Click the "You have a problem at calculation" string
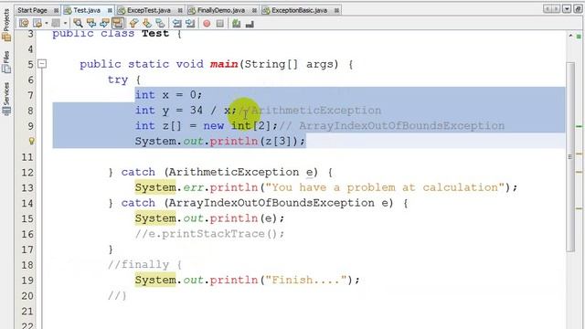585x329 pixels. [x=385, y=187]
